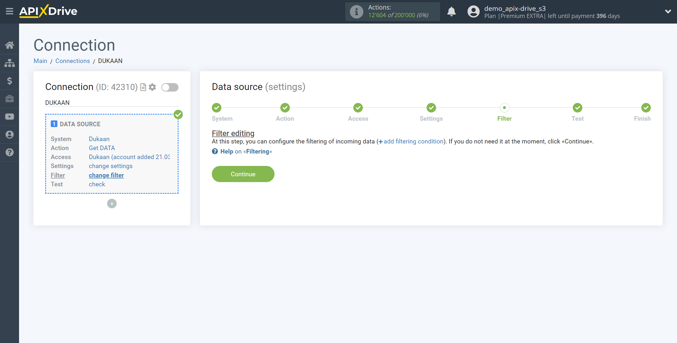
Task: Click the Continue button
Action: click(x=243, y=174)
